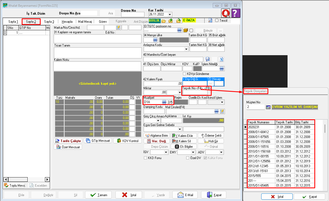
Task: Click Ver. Değ. button
Action: [x=157, y=141]
